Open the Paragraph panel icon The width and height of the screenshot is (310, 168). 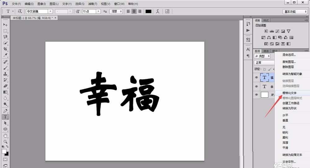tap(248, 56)
